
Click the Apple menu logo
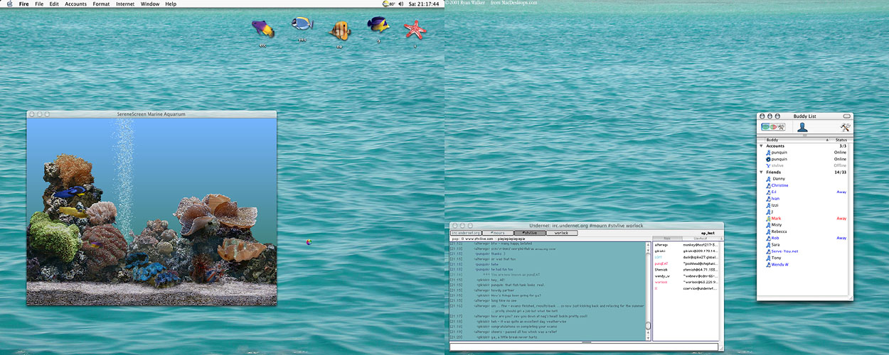[x=8, y=4]
